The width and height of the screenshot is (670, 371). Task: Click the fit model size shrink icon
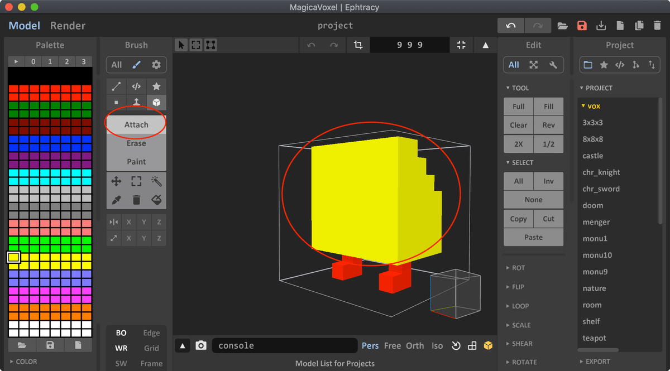pos(461,45)
